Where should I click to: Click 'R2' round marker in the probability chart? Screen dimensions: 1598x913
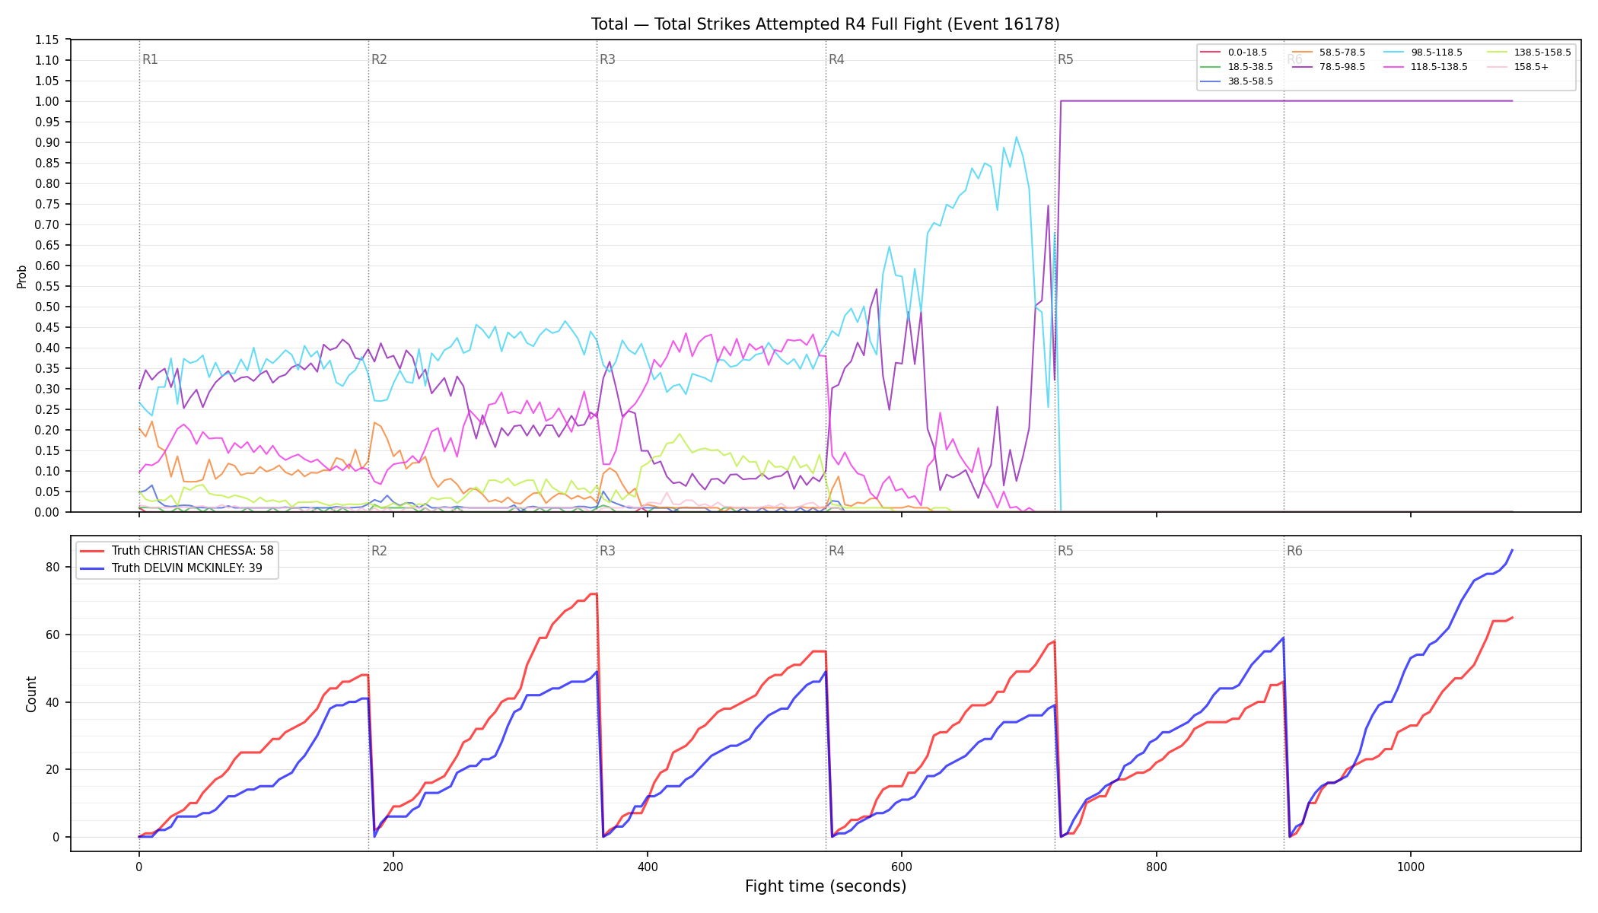(379, 59)
